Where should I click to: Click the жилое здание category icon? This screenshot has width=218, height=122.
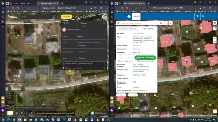[x=64, y=29]
